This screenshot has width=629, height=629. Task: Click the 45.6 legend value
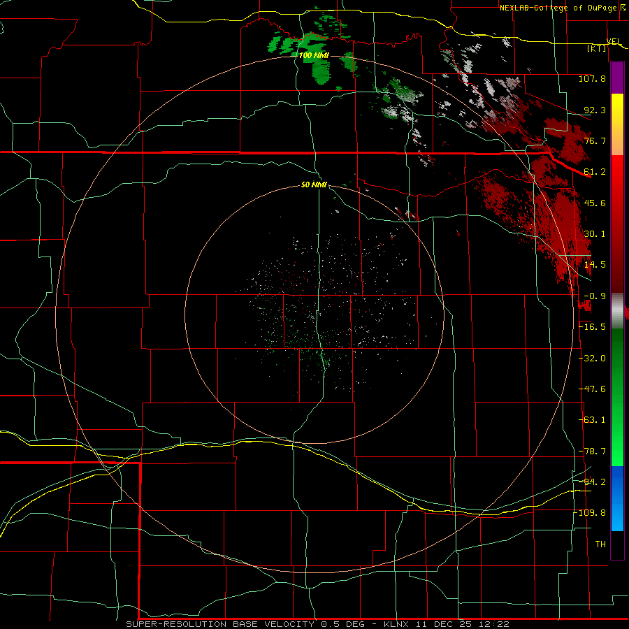tap(595, 203)
